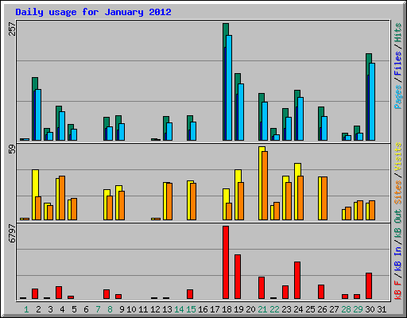Select the orange sites bar for day 15
407x318 pixels.
tap(193, 201)
